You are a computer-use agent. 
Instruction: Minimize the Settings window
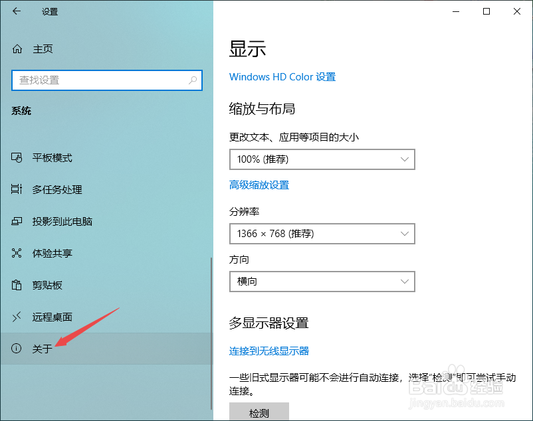point(456,11)
